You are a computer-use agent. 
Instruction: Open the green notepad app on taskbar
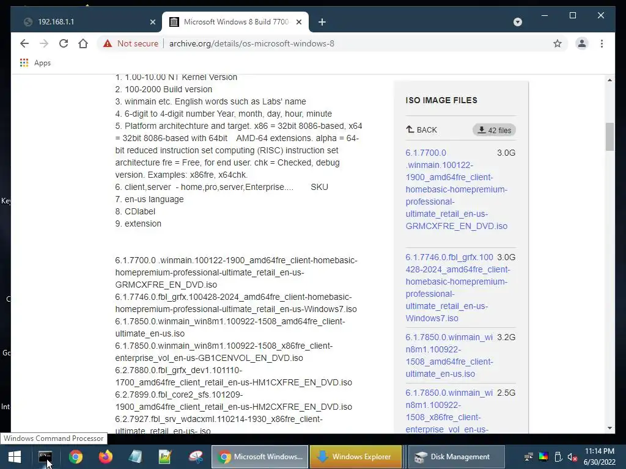tap(165, 457)
